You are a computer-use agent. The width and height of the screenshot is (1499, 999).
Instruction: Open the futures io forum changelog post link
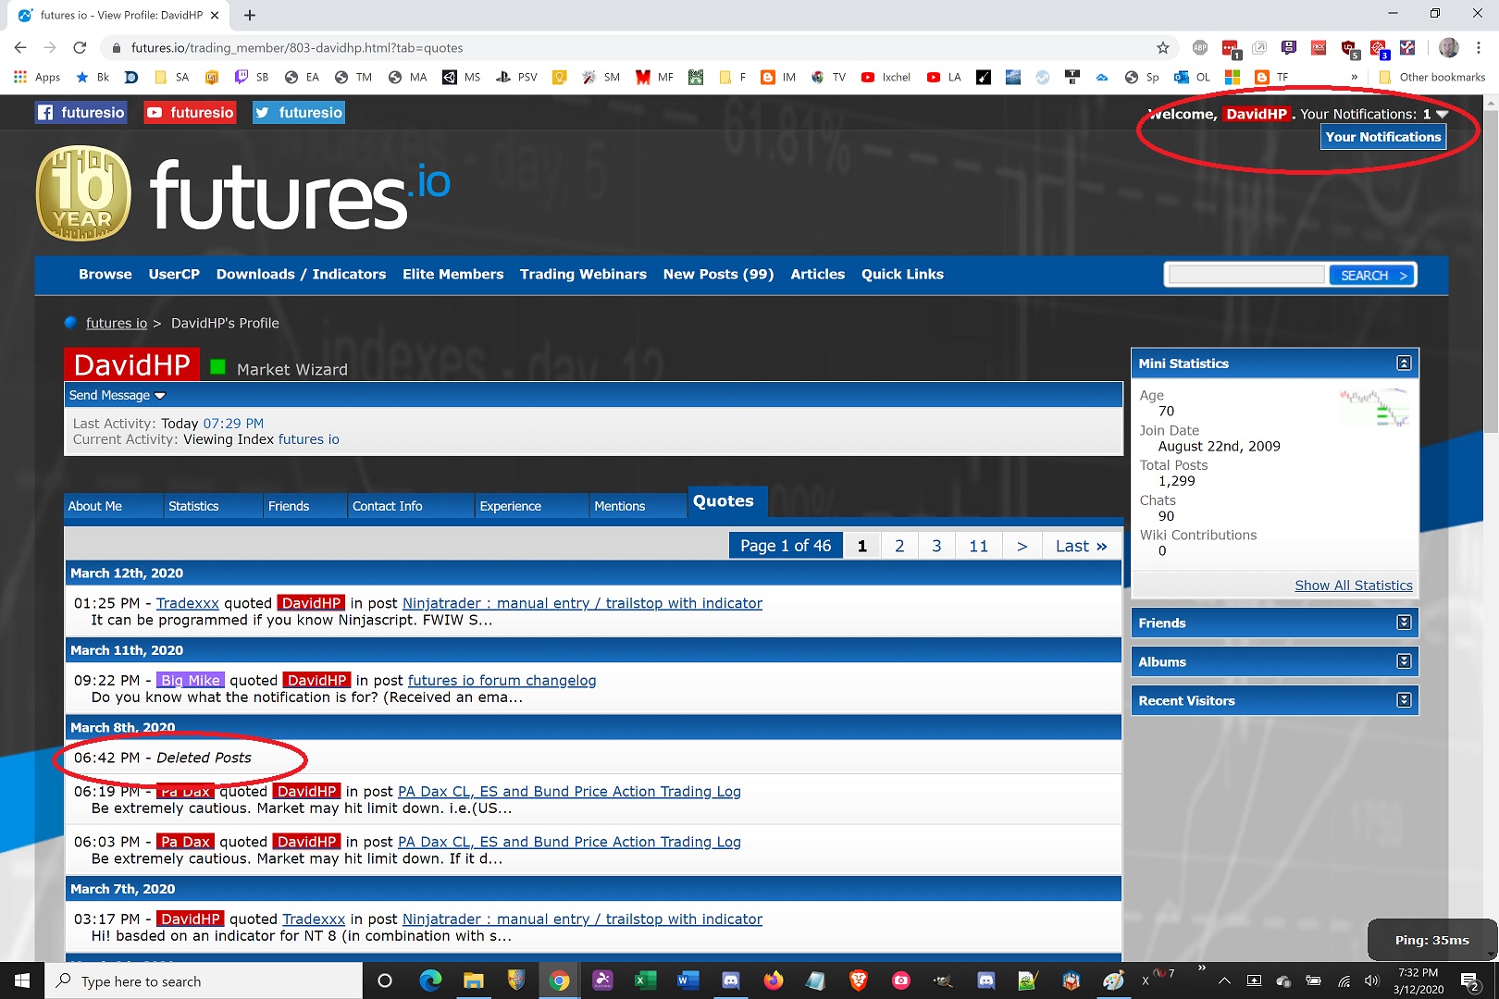click(502, 681)
